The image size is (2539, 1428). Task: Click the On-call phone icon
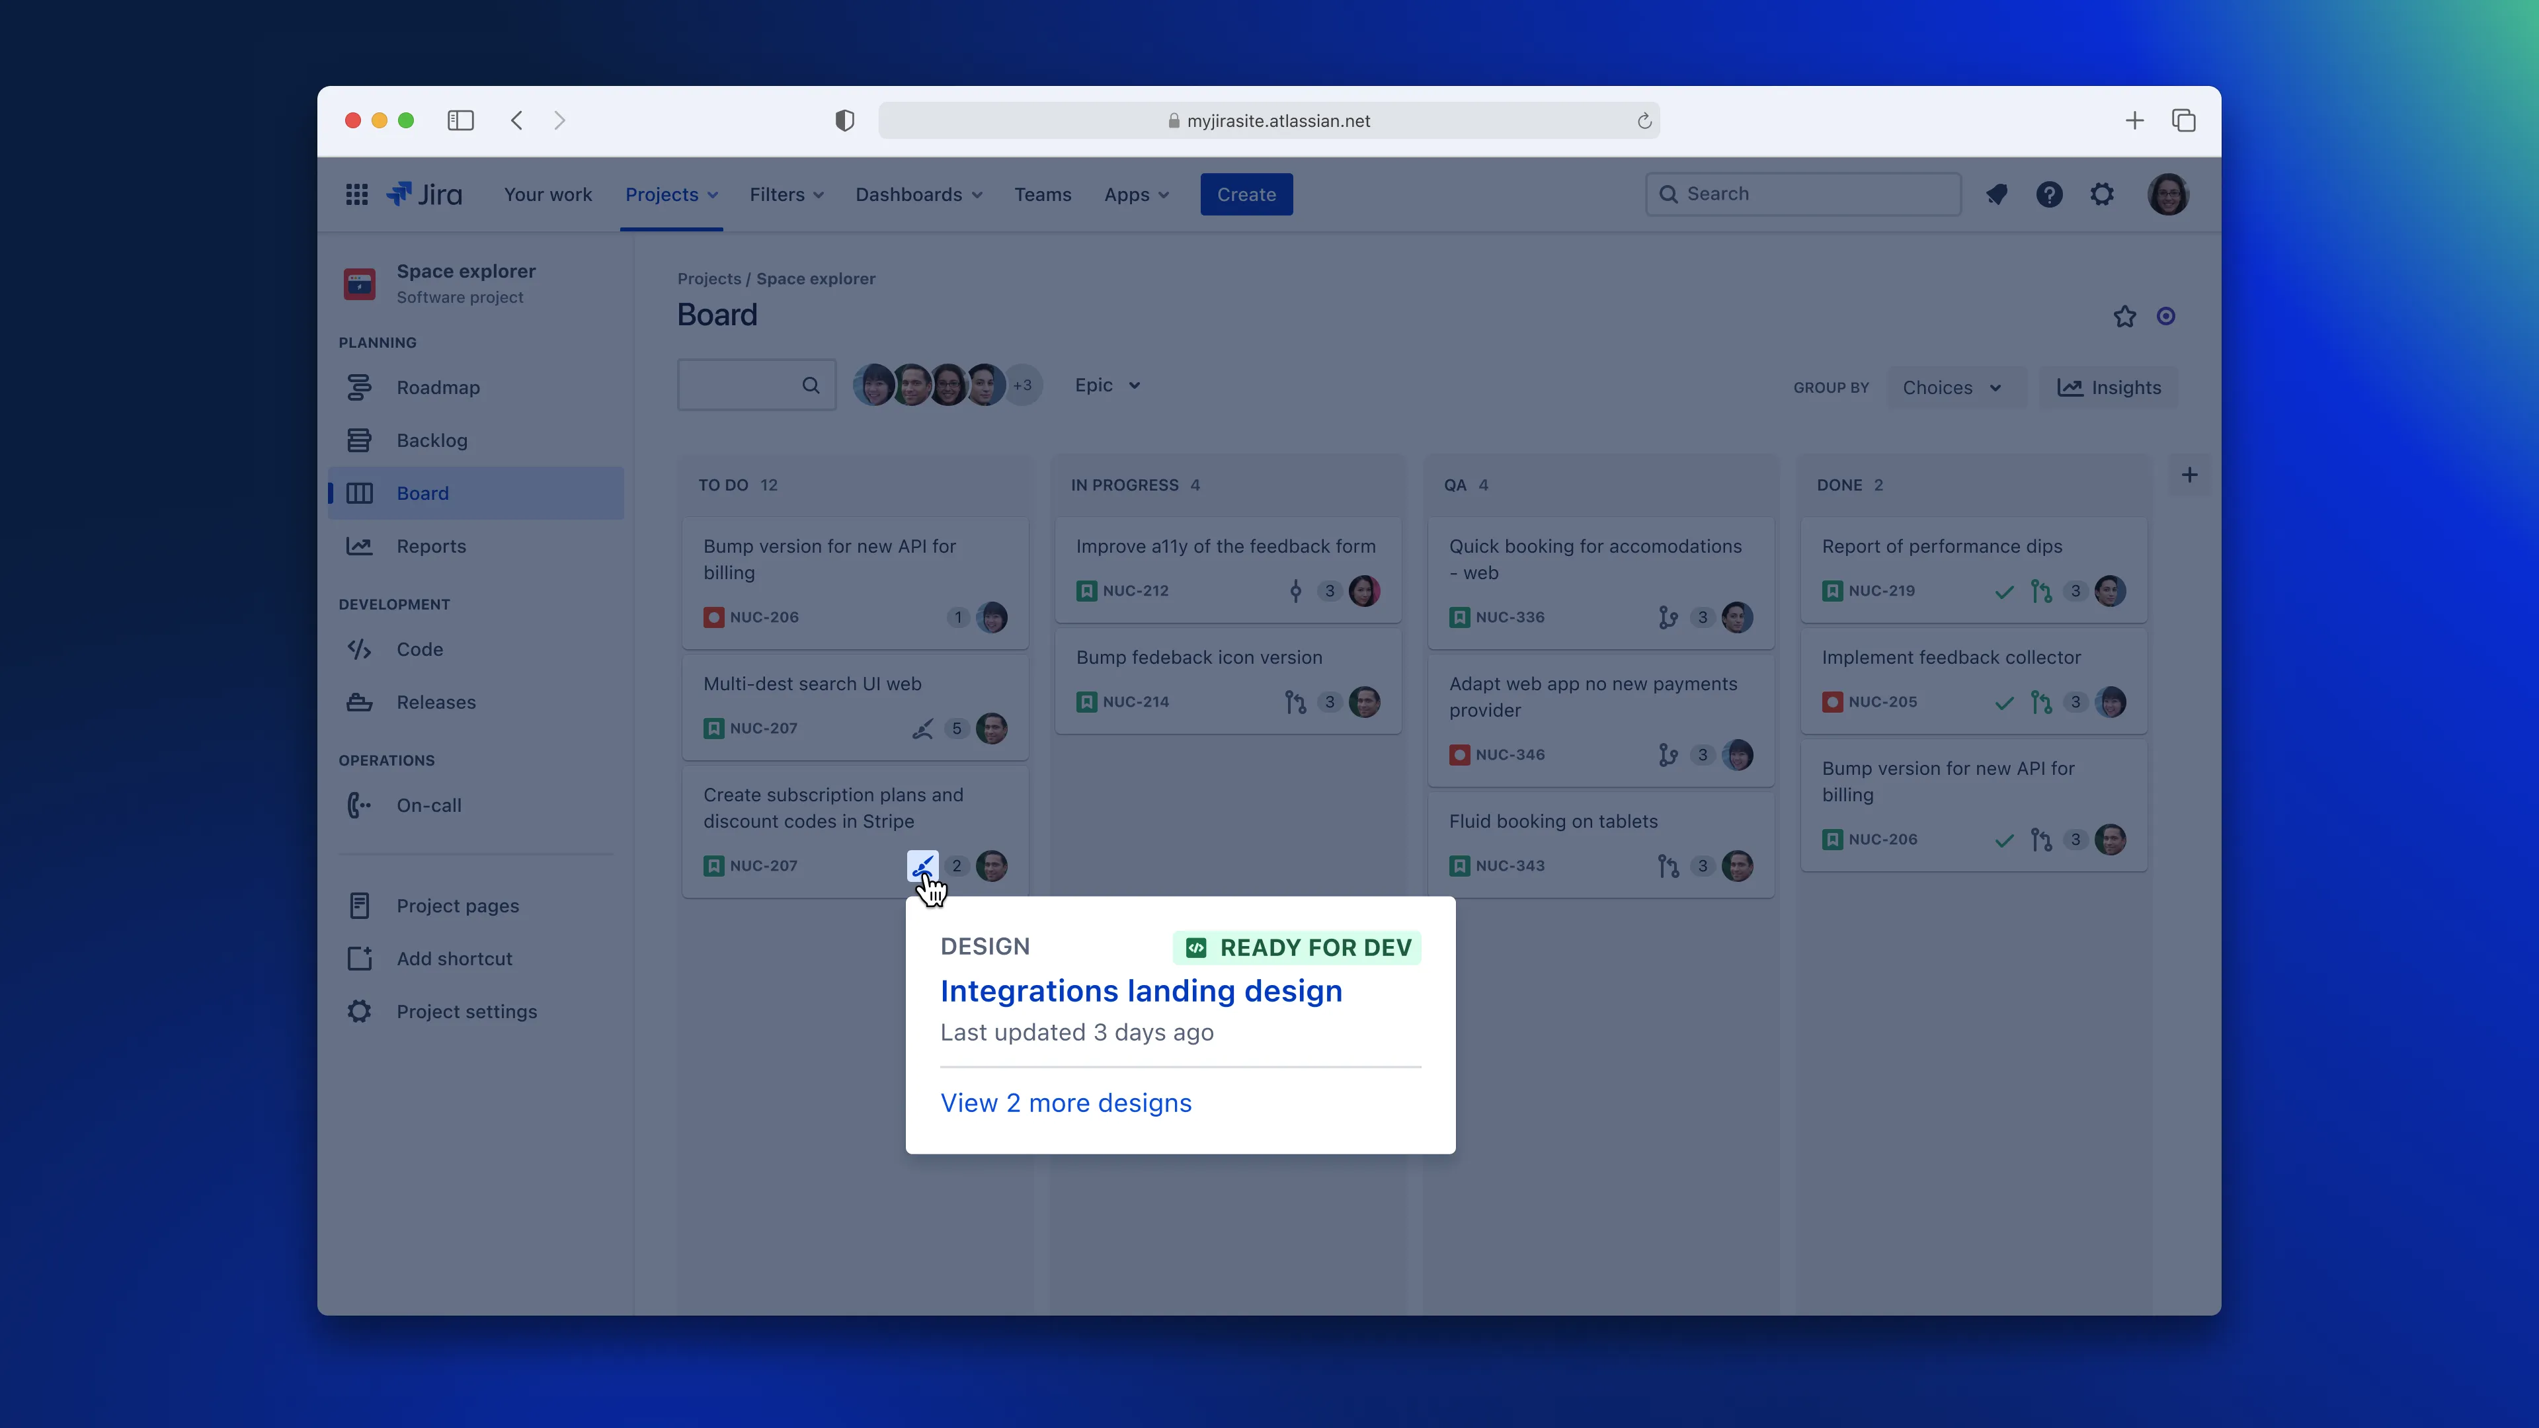pos(359,805)
